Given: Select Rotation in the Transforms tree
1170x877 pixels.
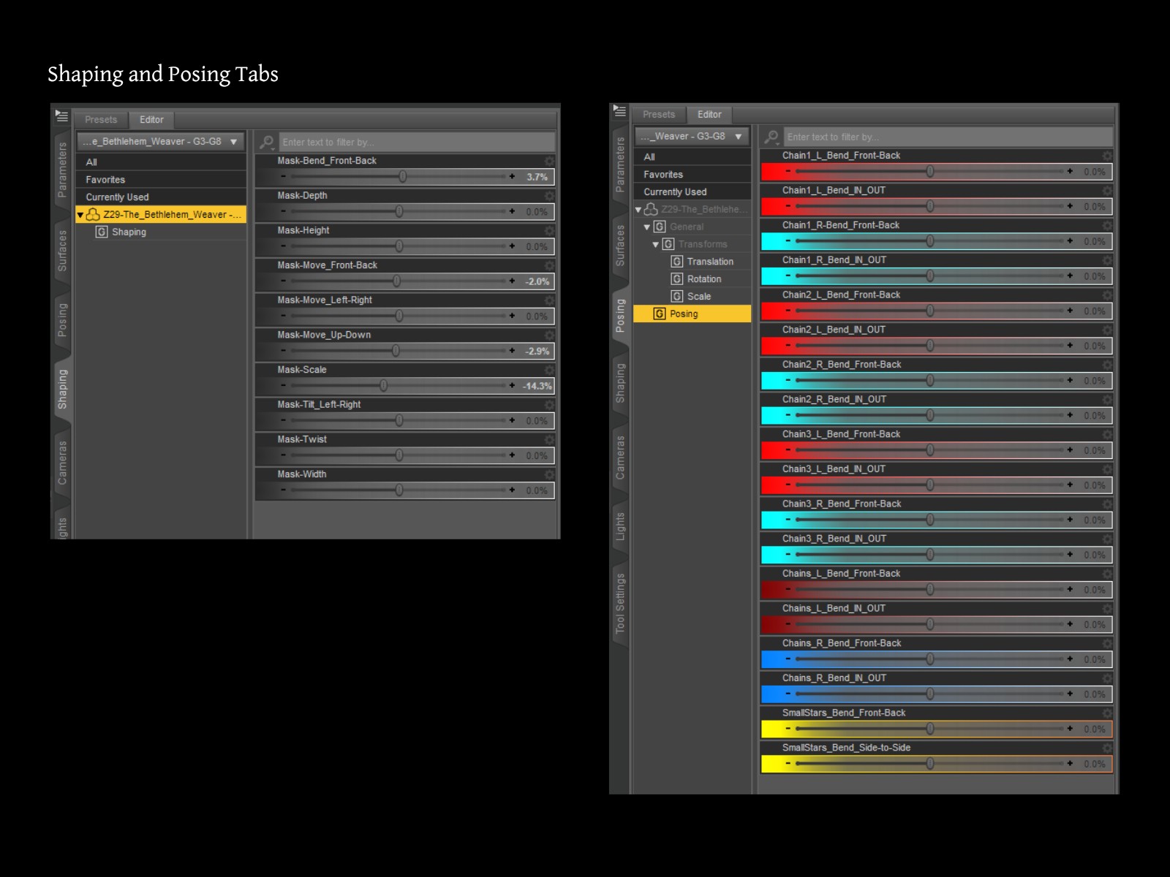Looking at the screenshot, I should (x=703, y=279).
